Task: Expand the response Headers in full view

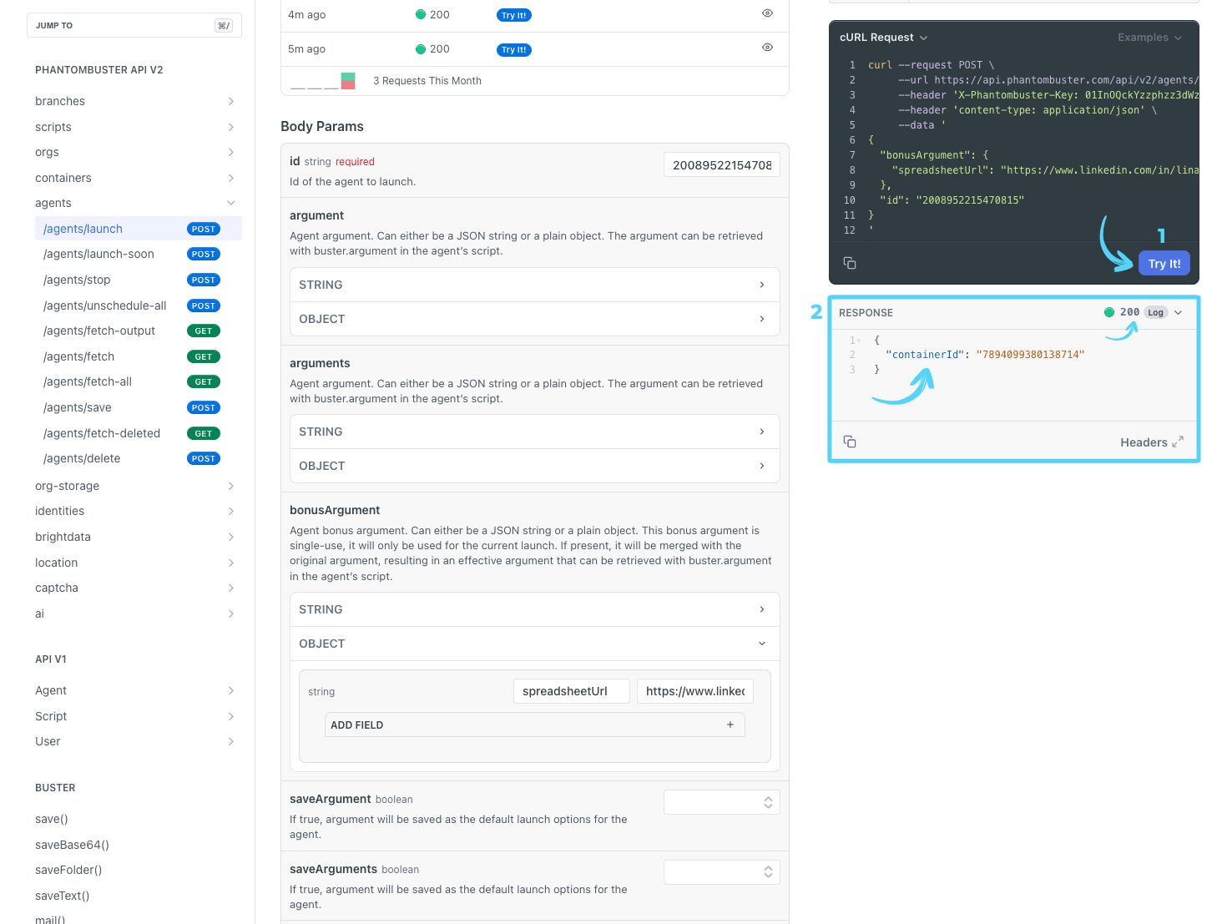Action: point(1152,442)
